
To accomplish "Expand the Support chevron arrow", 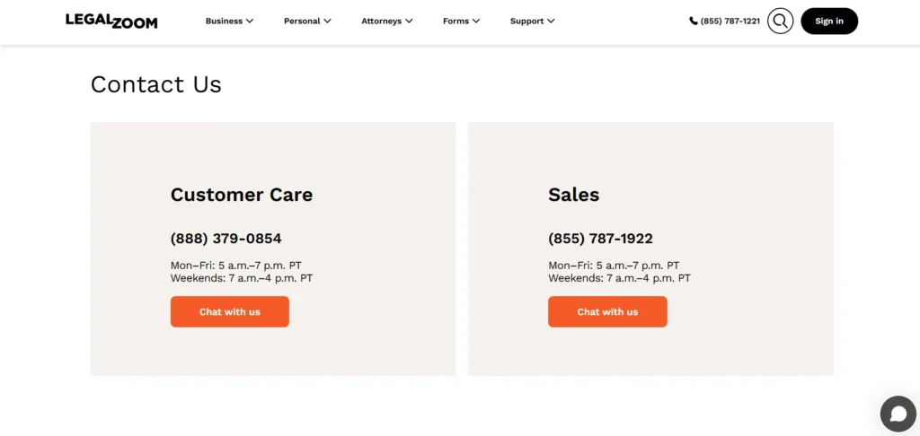I will coord(551,21).
